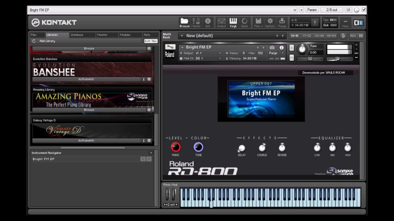The image size is (394, 221).
Task: Open the Midi Ch [A] 1 dropdown
Action: tap(201, 58)
